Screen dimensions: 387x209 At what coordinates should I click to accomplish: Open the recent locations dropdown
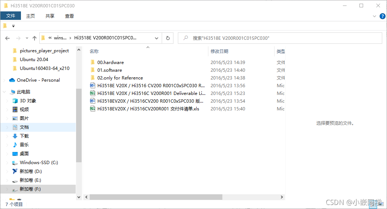click(x=27, y=38)
